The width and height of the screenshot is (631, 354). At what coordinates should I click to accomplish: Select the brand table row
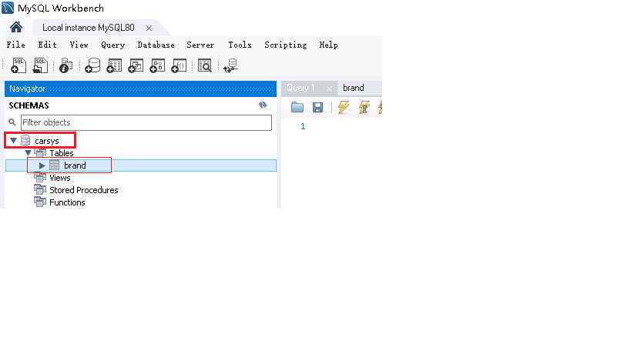point(141,165)
